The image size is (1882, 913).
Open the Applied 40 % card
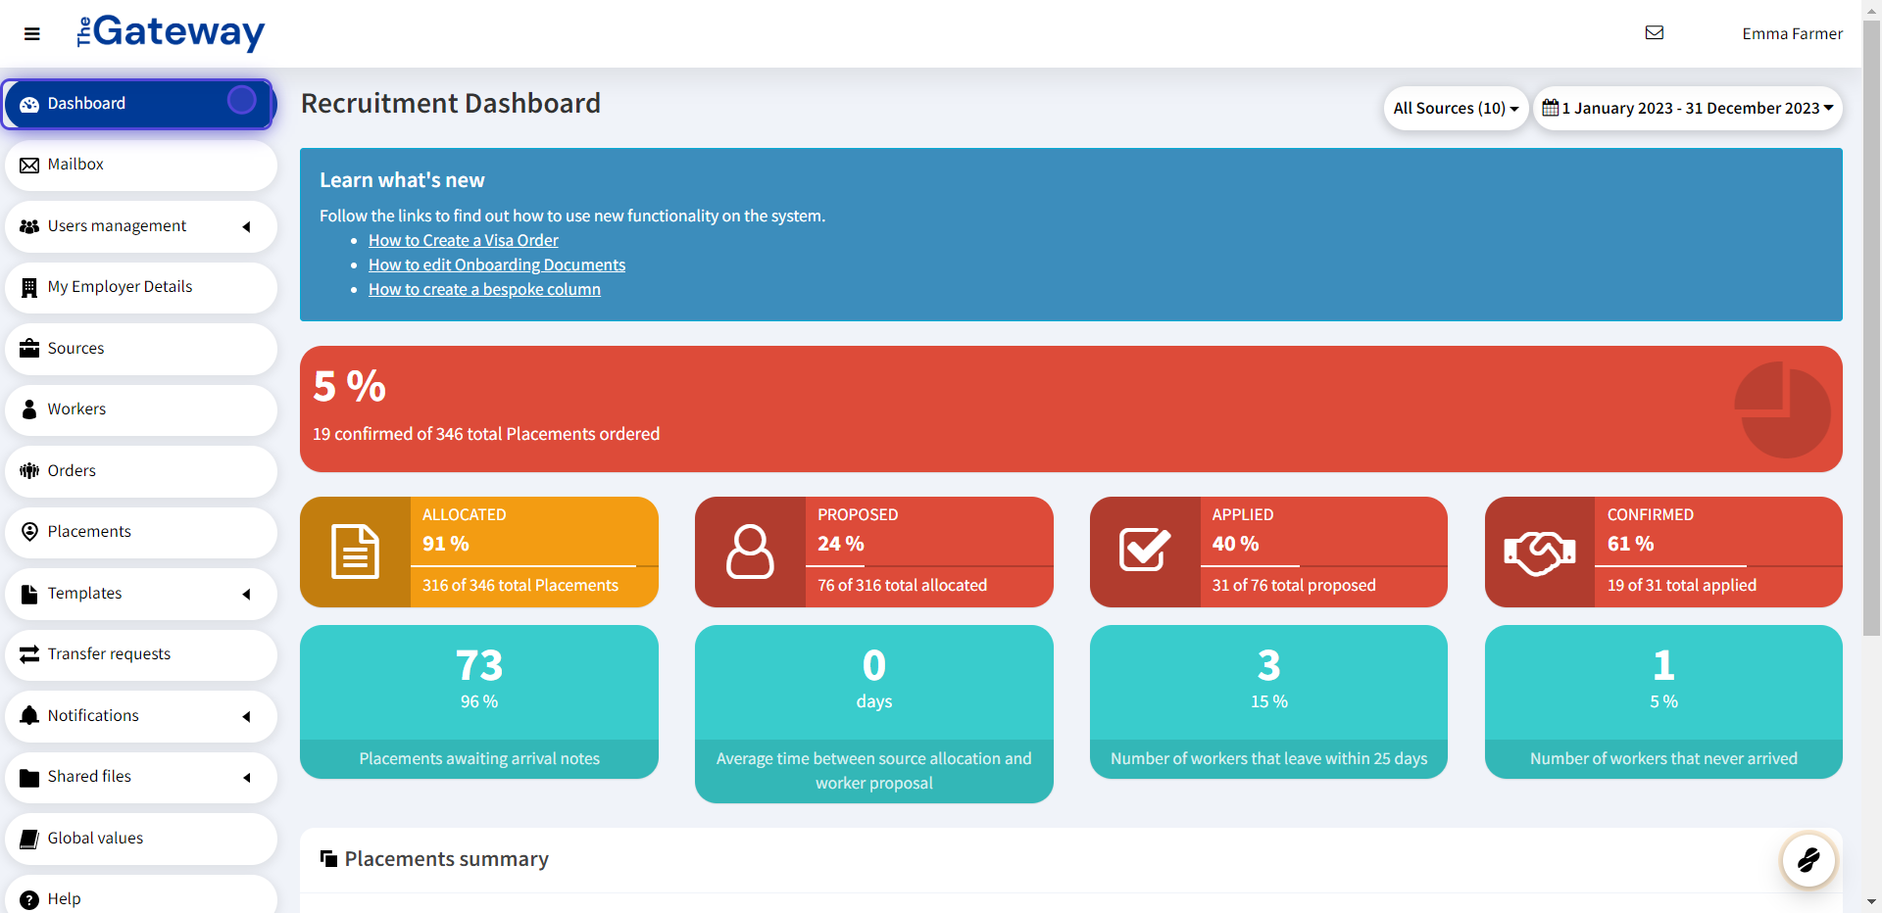click(1268, 552)
